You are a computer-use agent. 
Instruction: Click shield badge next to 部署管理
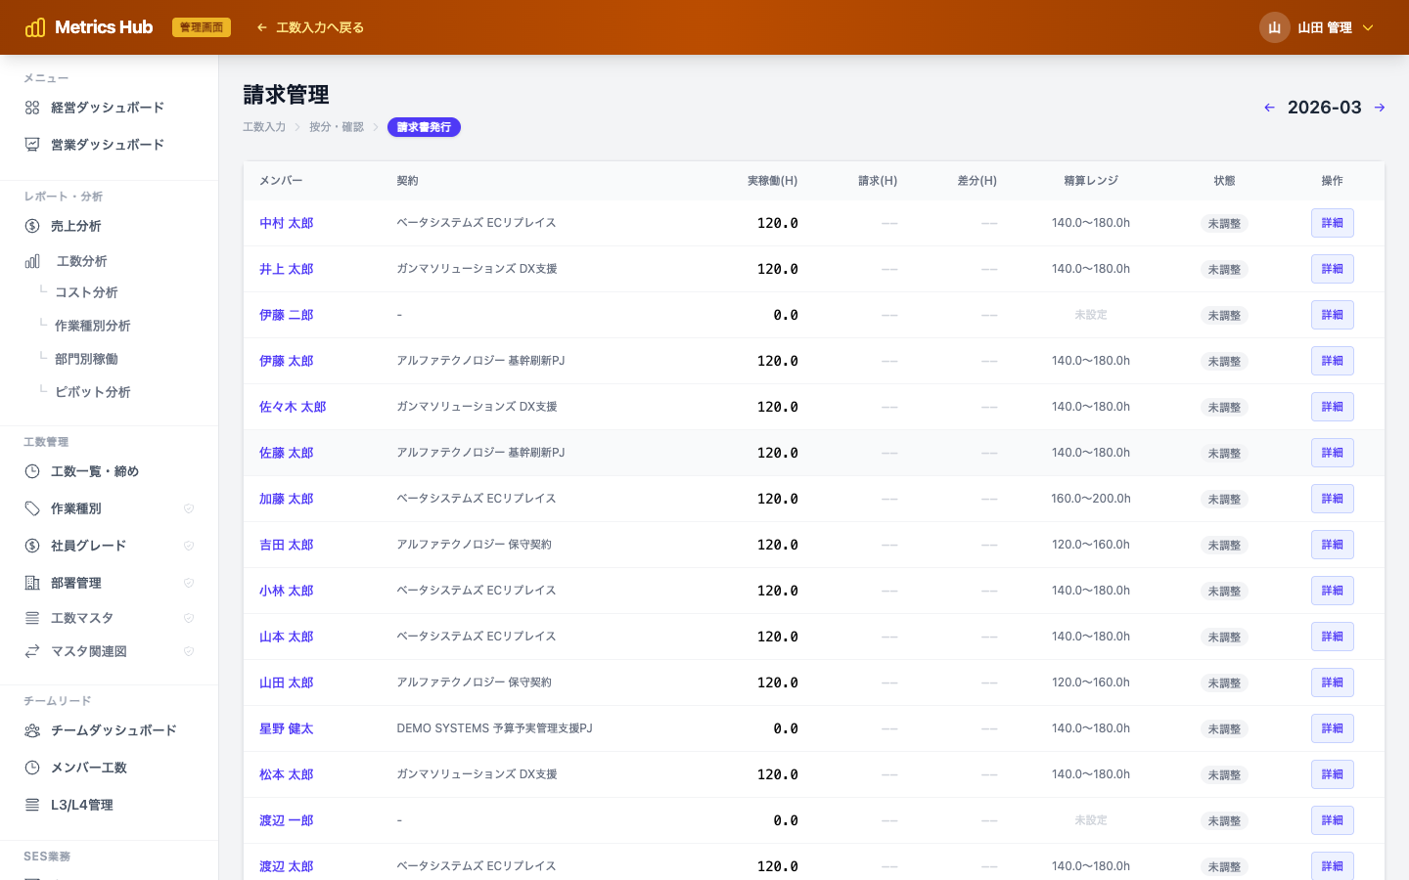point(189,583)
